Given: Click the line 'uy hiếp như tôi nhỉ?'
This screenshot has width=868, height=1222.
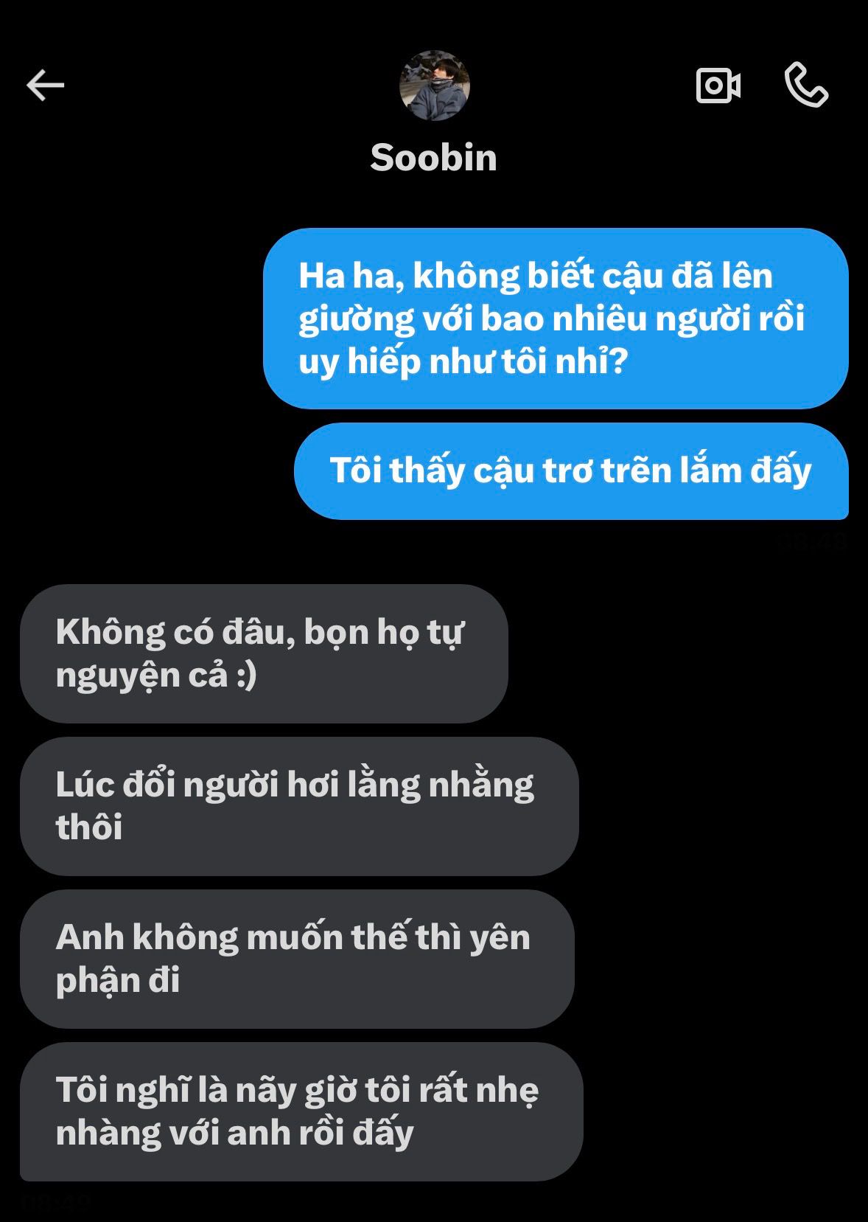Looking at the screenshot, I should pos(463,362).
